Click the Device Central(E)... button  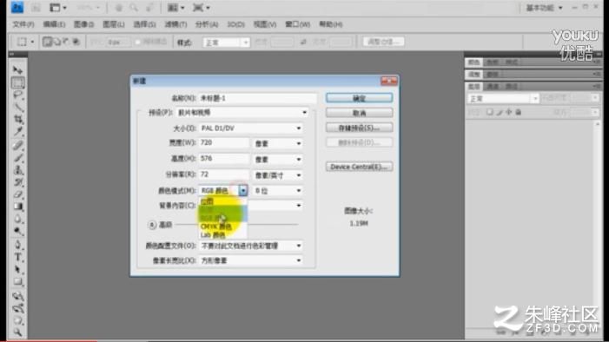360,167
